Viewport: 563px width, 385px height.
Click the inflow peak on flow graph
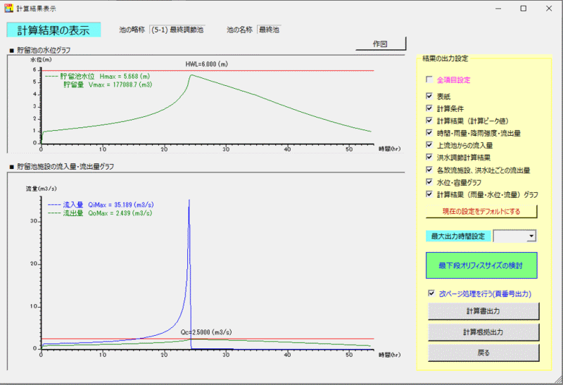[189, 201]
